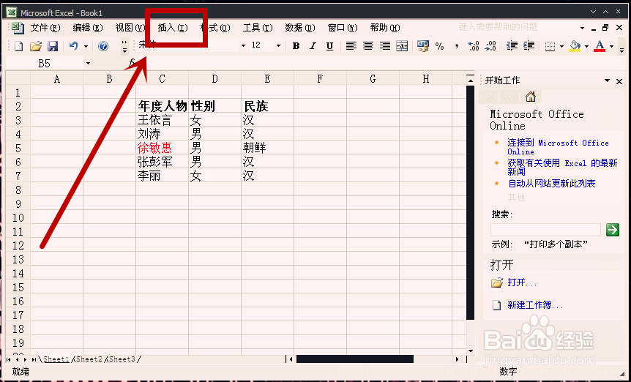Click Merge and Center icon
The image size is (631, 382).
click(x=402, y=46)
